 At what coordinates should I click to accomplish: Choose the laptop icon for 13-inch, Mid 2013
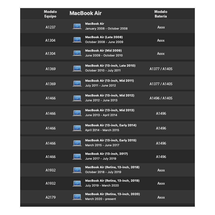point(77,113)
